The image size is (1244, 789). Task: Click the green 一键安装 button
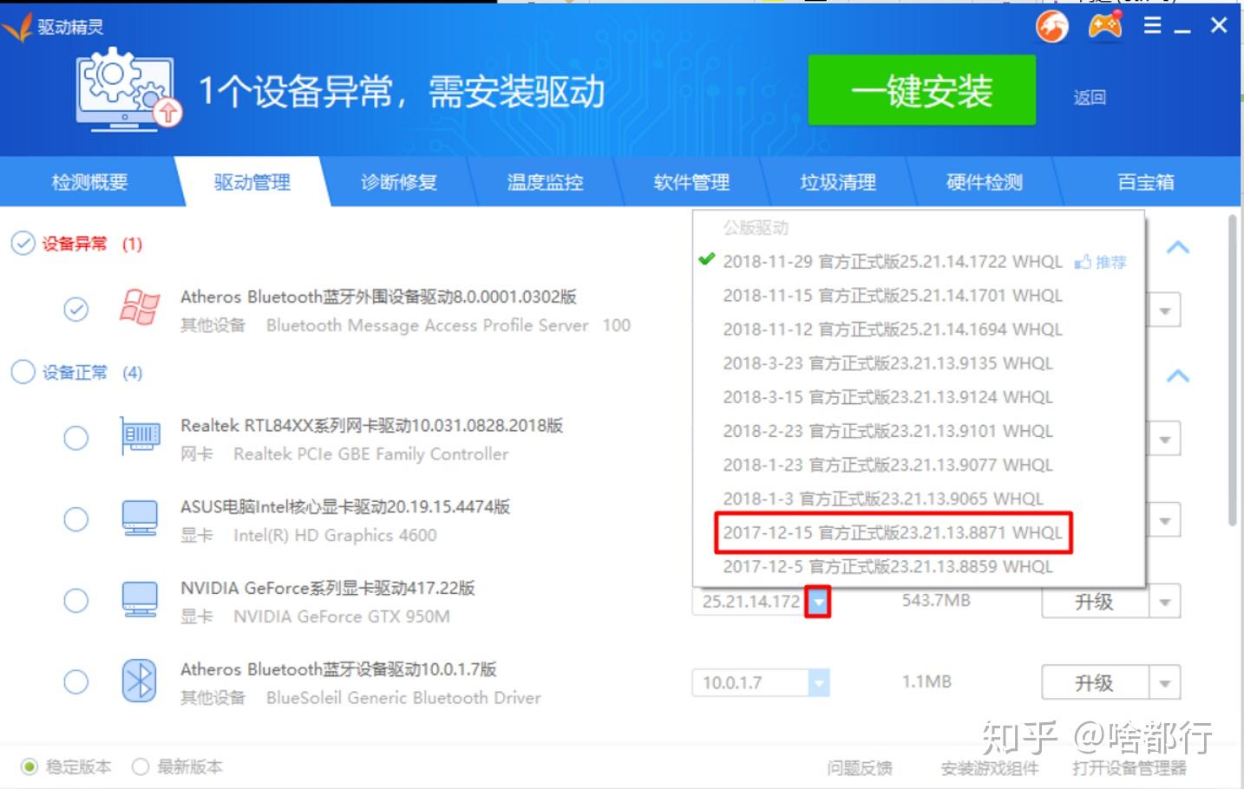point(922,90)
